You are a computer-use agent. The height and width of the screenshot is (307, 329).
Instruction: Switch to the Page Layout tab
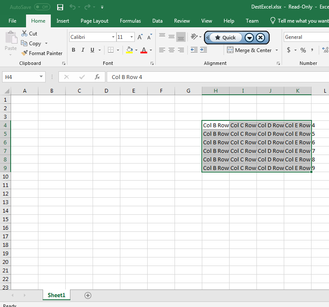[94, 21]
